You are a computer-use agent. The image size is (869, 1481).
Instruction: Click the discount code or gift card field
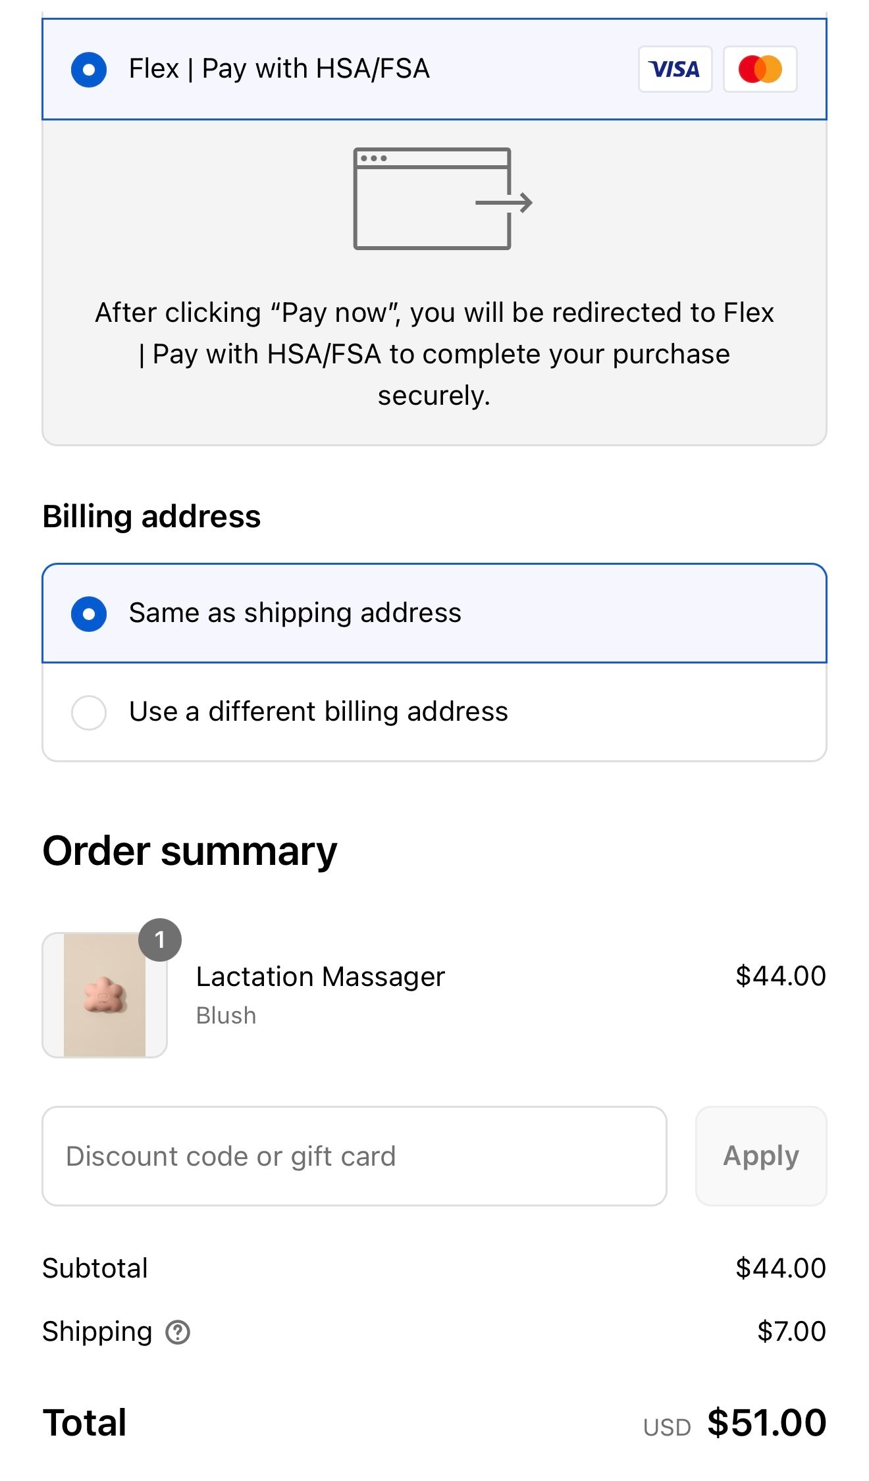(x=354, y=1156)
